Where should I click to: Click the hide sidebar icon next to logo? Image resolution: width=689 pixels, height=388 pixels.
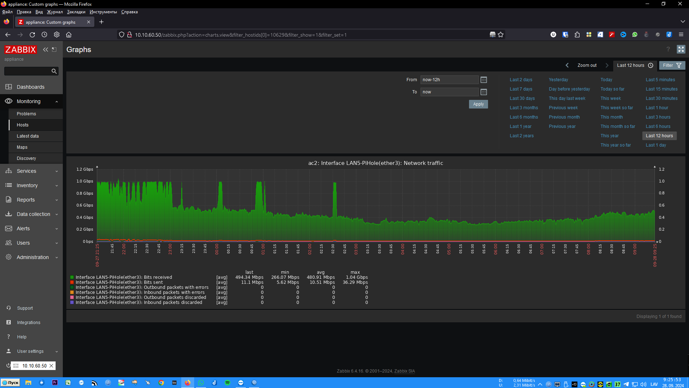click(x=54, y=50)
